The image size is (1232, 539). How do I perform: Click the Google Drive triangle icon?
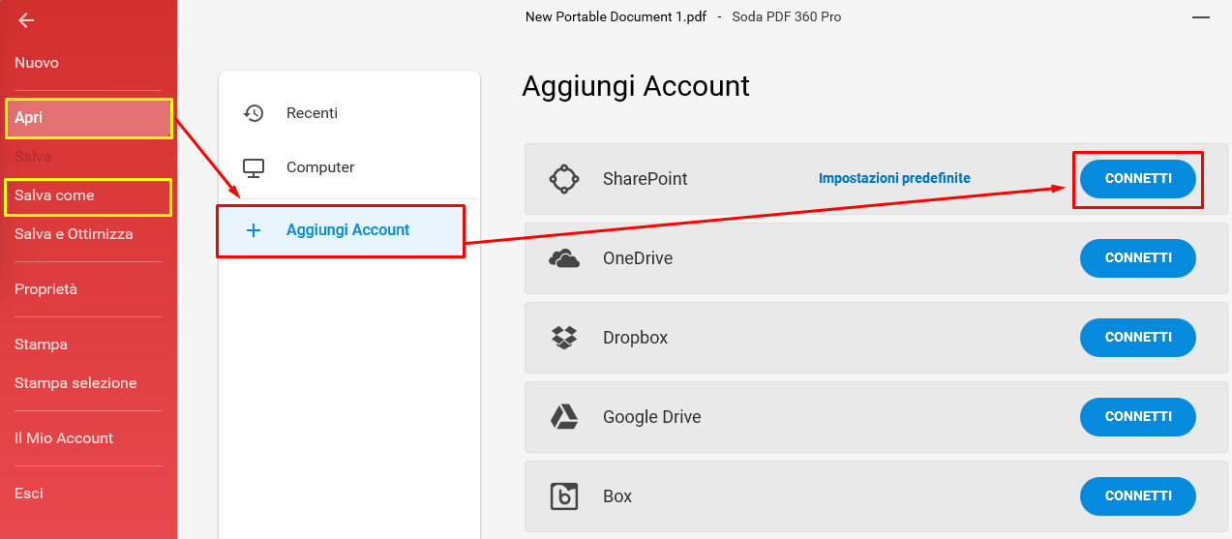pos(564,417)
